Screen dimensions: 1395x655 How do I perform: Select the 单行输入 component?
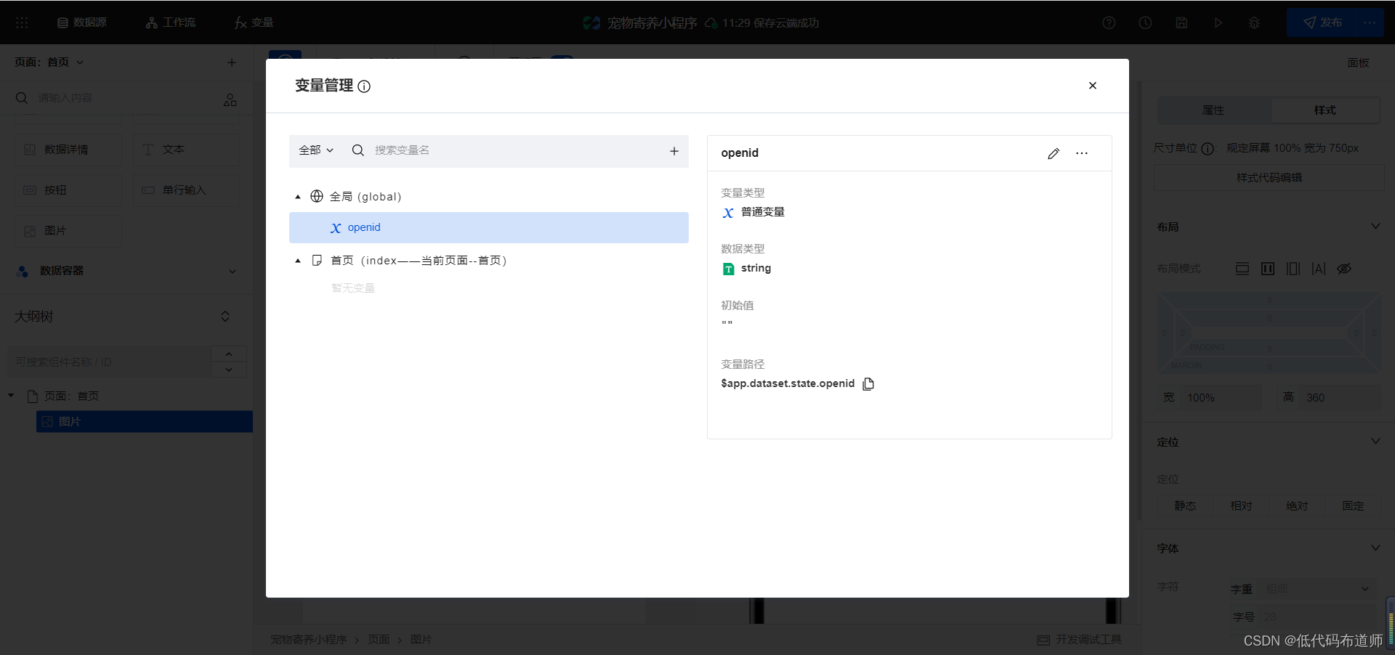tap(186, 190)
